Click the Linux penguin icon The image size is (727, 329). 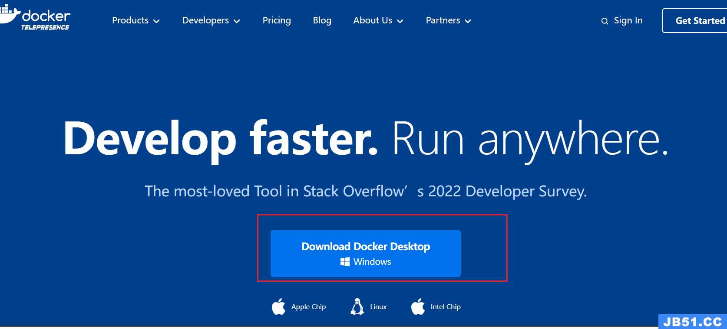[x=357, y=306]
